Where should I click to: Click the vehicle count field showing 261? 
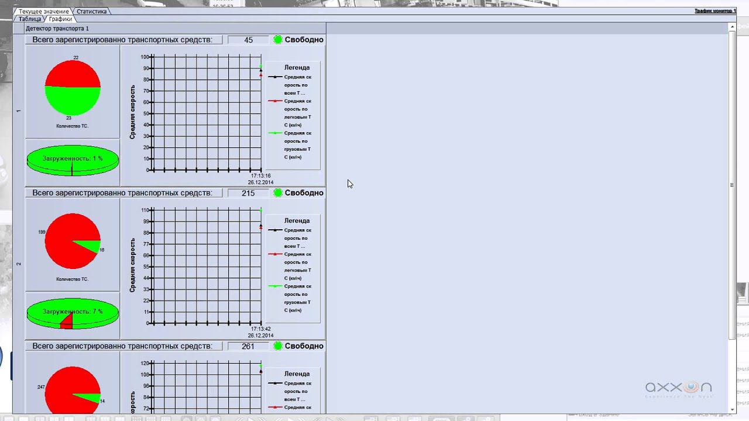[248, 346]
